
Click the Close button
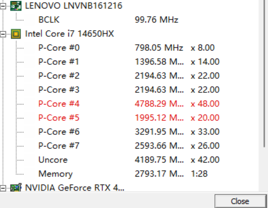pos(241,201)
